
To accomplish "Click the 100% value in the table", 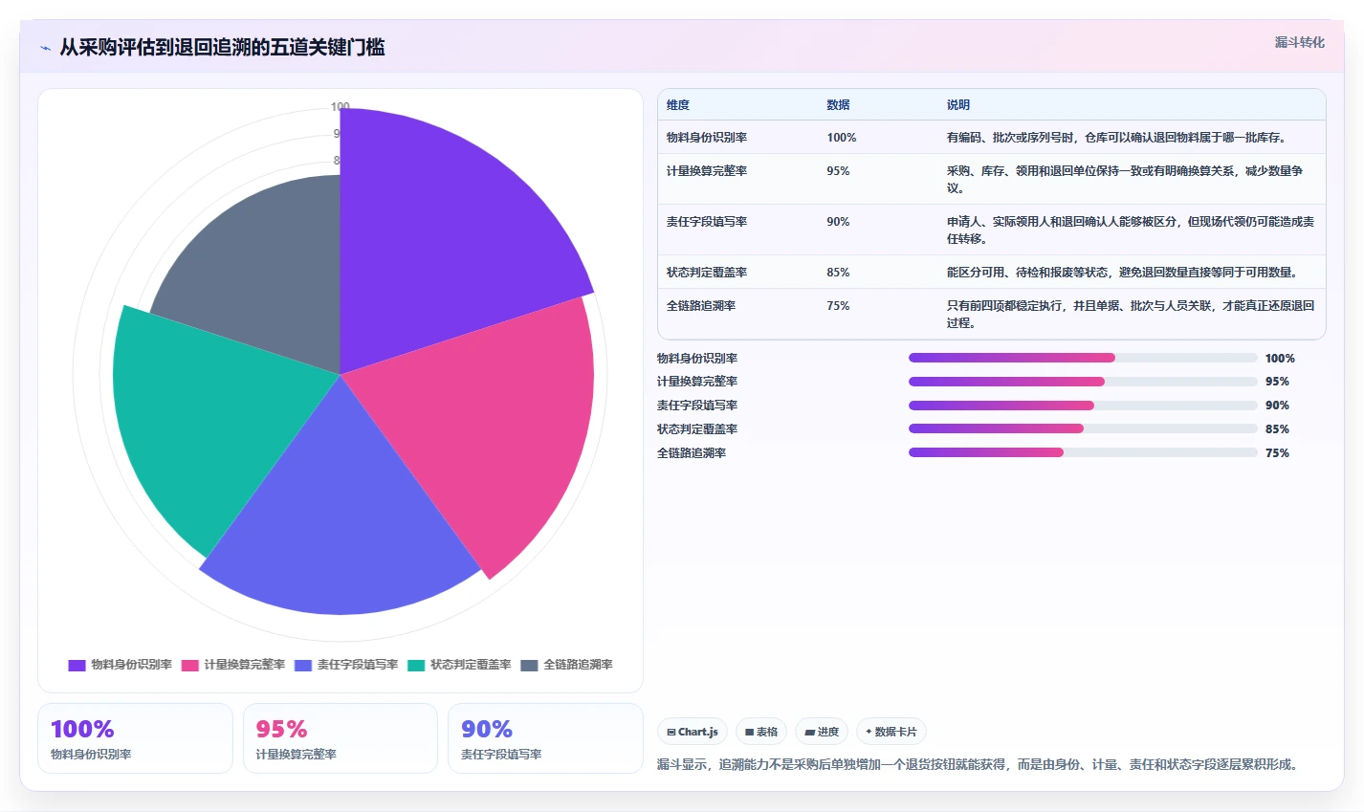I will [x=842, y=138].
